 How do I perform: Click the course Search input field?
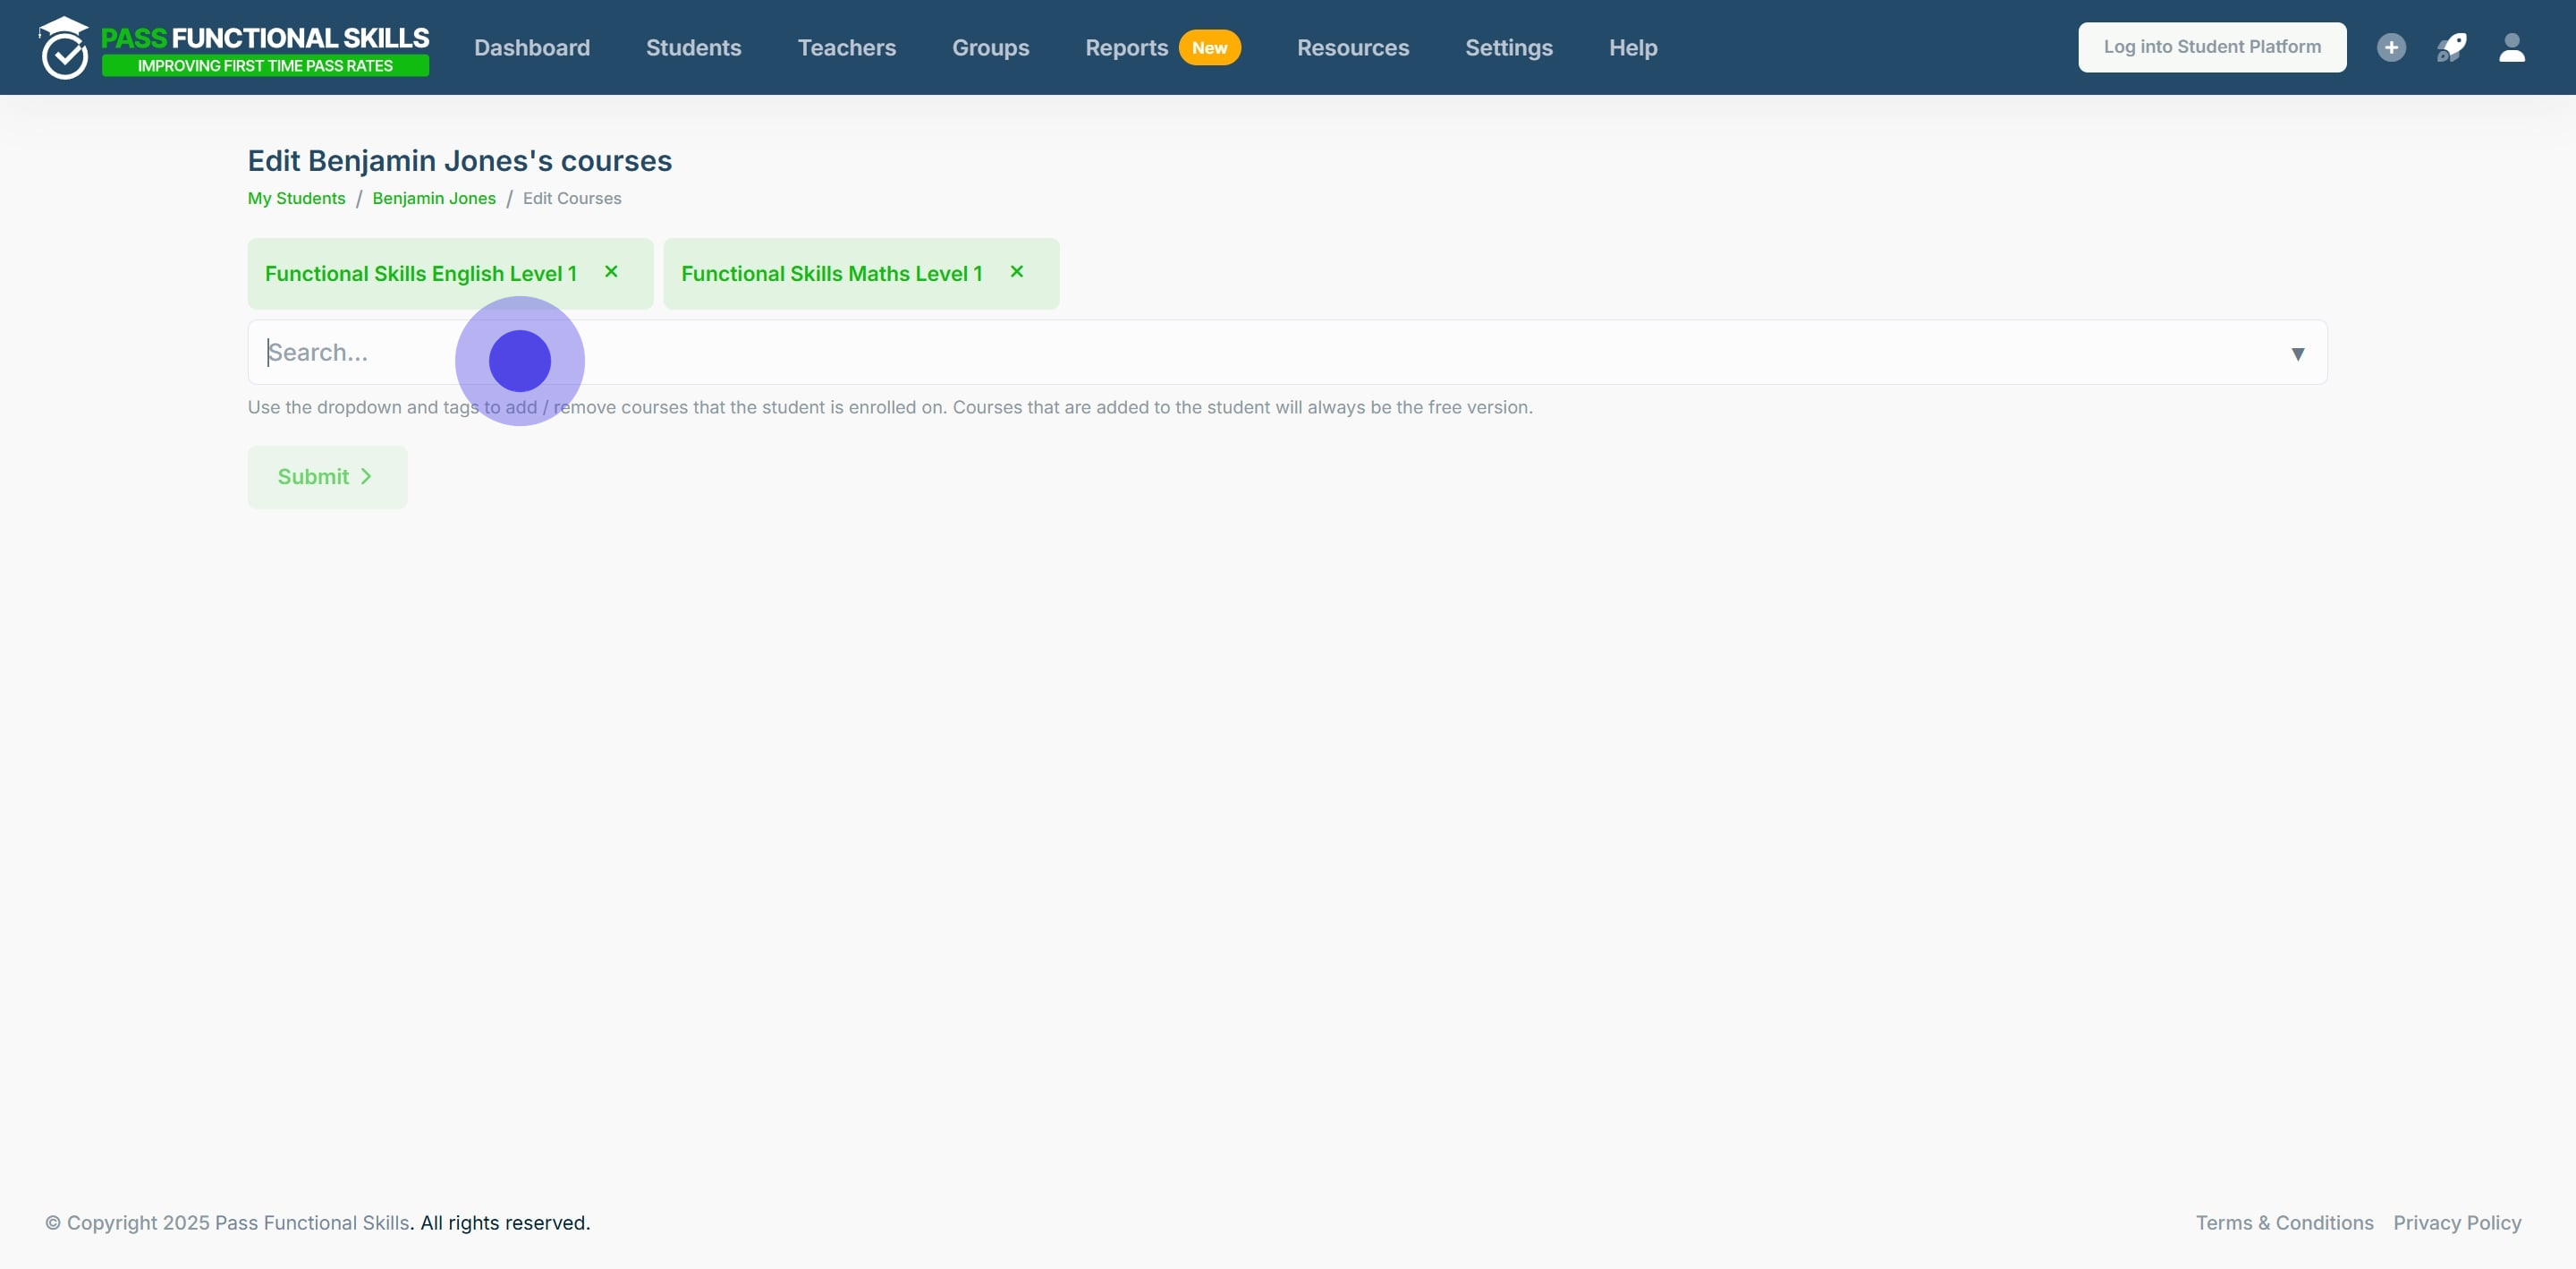[x=1288, y=353]
